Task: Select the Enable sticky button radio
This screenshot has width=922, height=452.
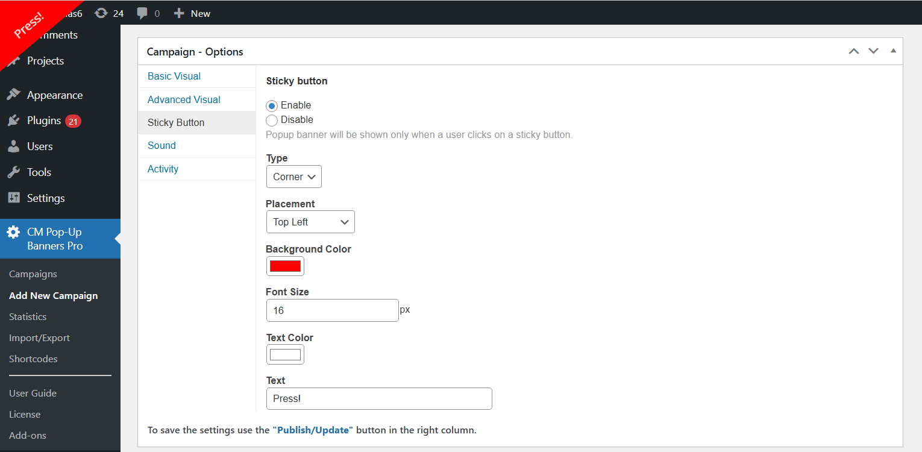Action: pos(272,105)
